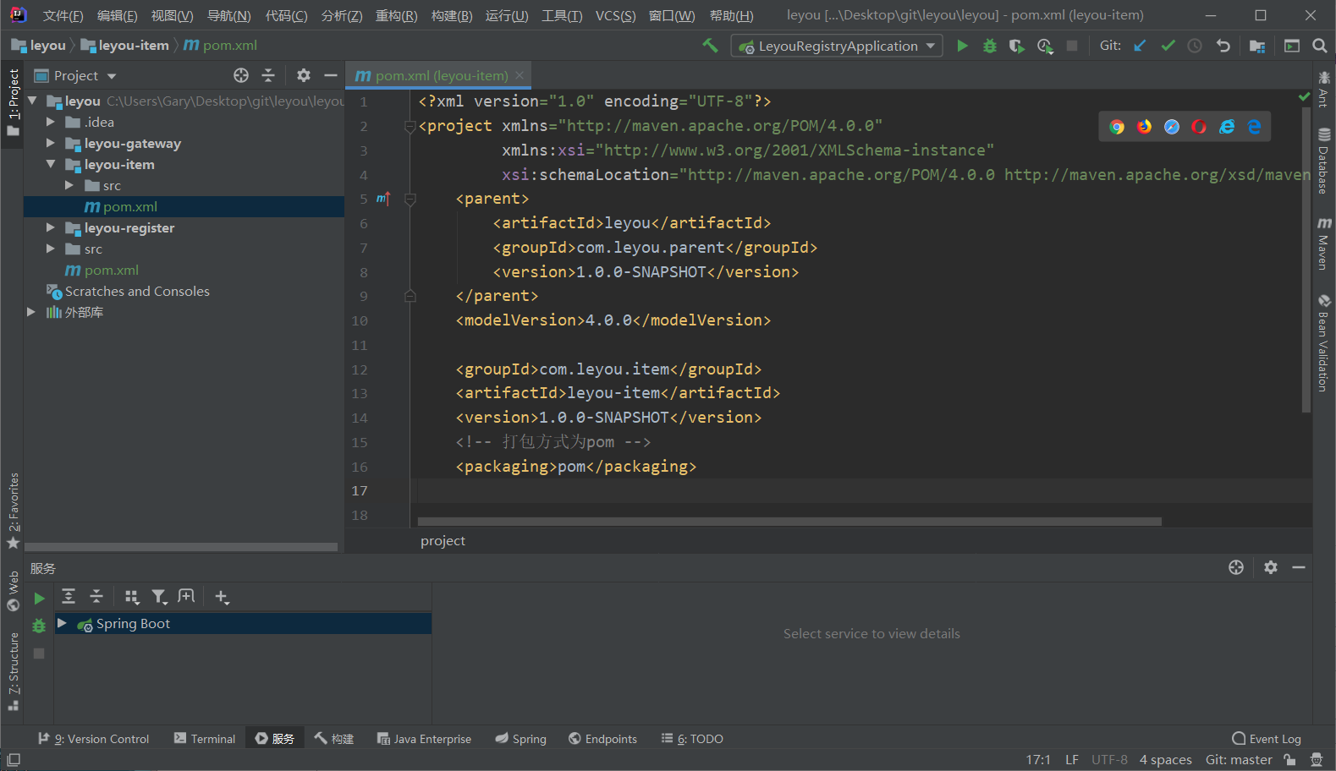The image size is (1336, 771).
Task: Collapse leyou-item module folder
Action: pyautogui.click(x=51, y=164)
